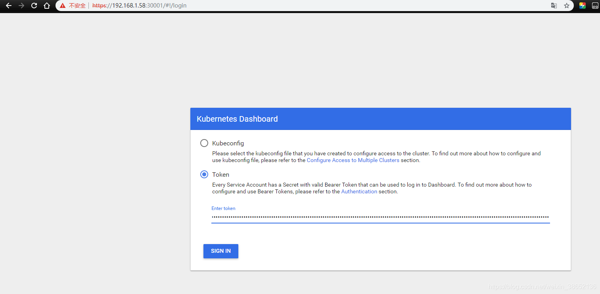Screen dimensions: 600x294
Task: Open Configure Access to Multiple Clusters link
Action: tap(353, 160)
